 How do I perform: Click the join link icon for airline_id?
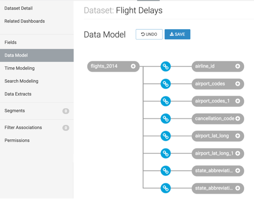pyautogui.click(x=165, y=66)
